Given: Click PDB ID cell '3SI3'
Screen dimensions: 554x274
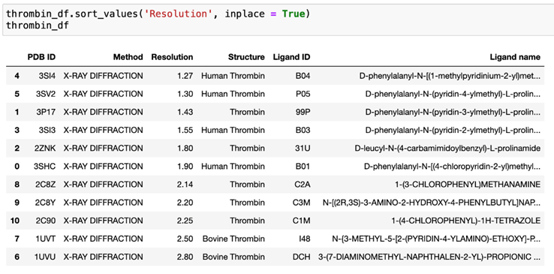Looking at the screenshot, I should [x=47, y=130].
